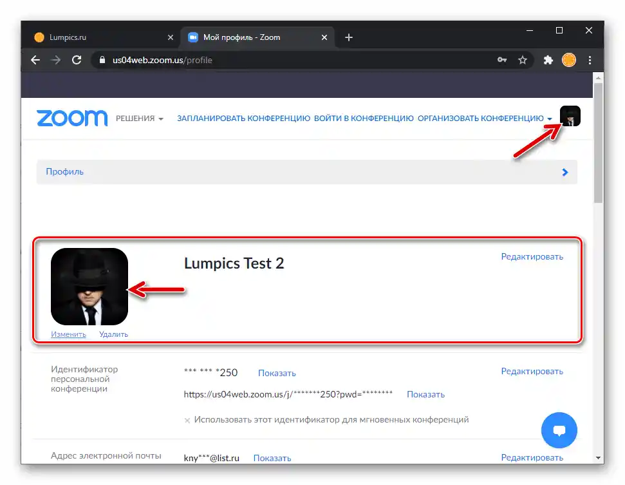Open ЗАПЛАНИРОВАТЬ КОНФЕРЕНЦИЮ link

[243, 119]
